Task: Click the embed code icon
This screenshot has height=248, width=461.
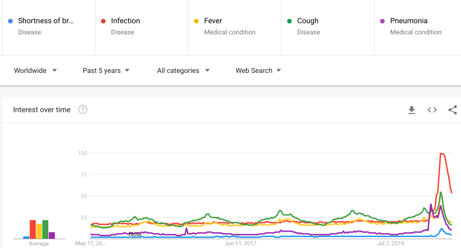Action: [432, 110]
